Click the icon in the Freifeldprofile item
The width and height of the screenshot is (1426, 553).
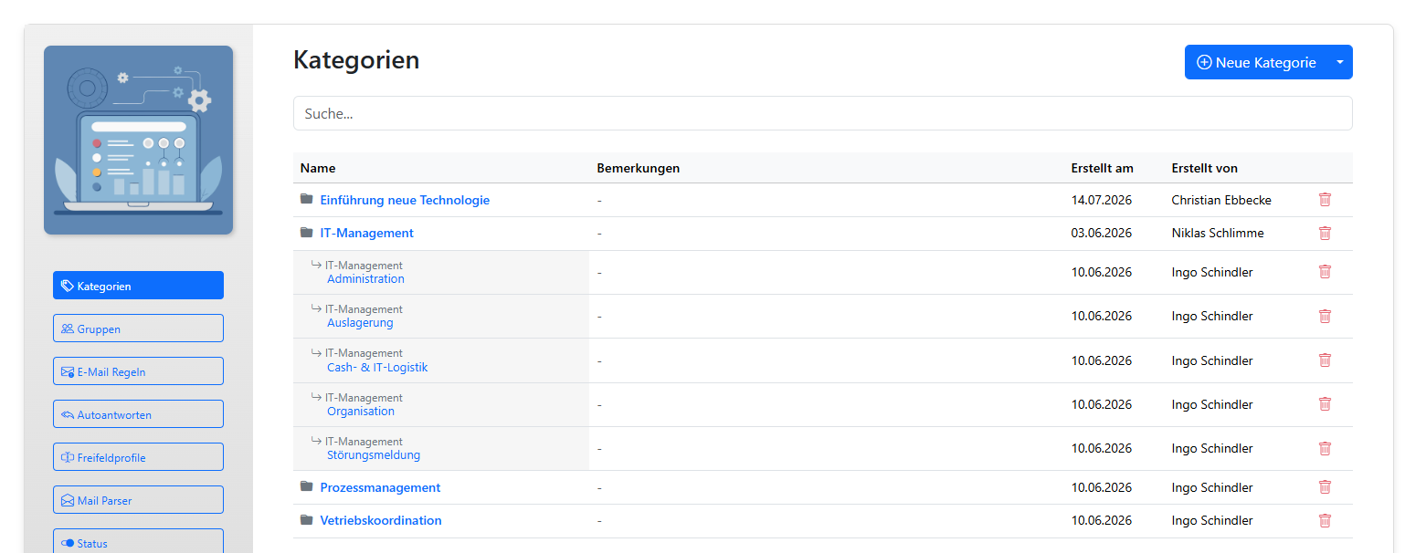67,457
